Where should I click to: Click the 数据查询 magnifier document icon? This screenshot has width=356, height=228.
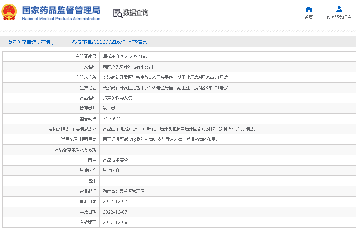(118, 13)
